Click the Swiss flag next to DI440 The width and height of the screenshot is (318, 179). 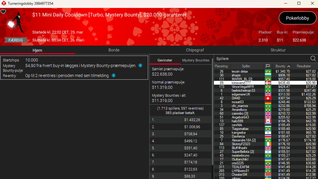267,98
